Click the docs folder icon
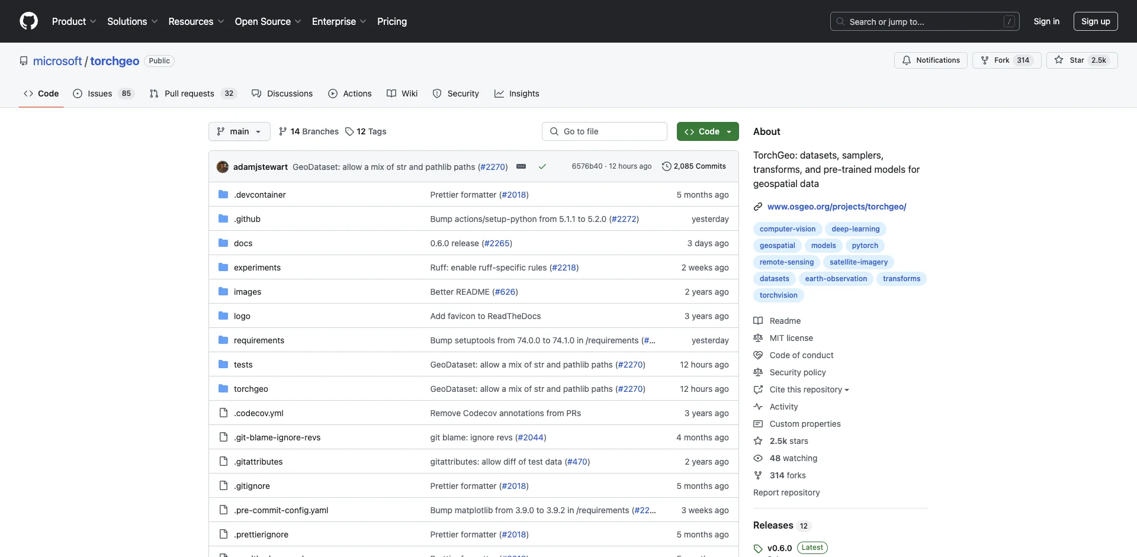This screenshot has height=557, width=1137. click(223, 243)
